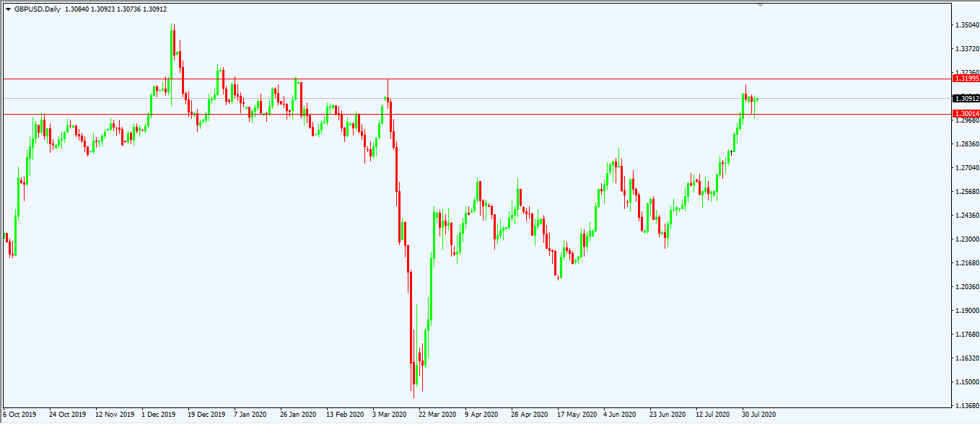Viewport: 980px width, 424px height.
Task: Click the 23 Jun 2020 date label
Action: 668,415
